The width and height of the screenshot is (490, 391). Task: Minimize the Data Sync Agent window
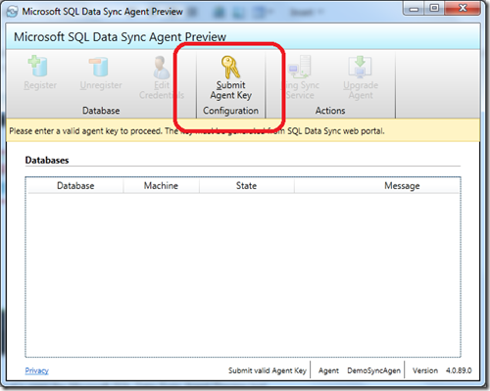tap(414, 8)
